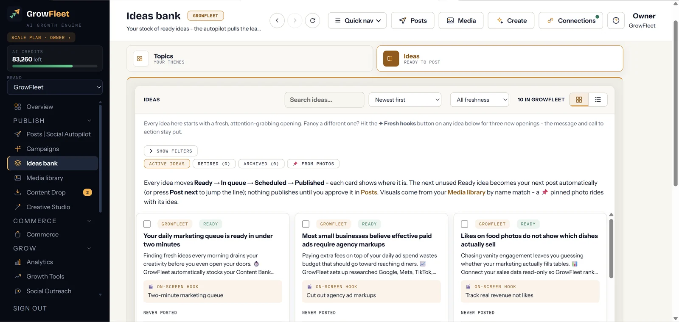Click the Content Drop download icon
The height and width of the screenshot is (322, 679).
coord(18,192)
